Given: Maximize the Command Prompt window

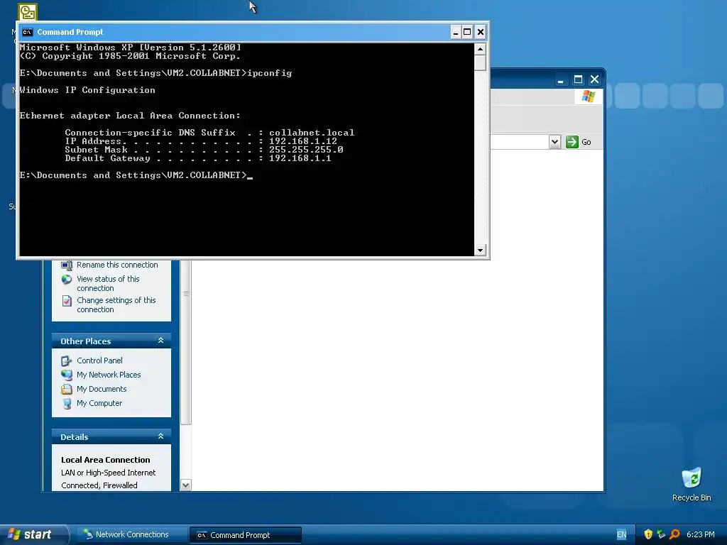Looking at the screenshot, I should click(467, 32).
